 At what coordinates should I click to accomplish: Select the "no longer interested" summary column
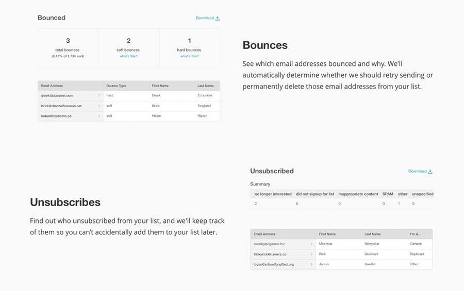(x=273, y=194)
